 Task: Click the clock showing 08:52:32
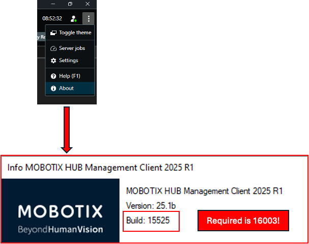52,18
